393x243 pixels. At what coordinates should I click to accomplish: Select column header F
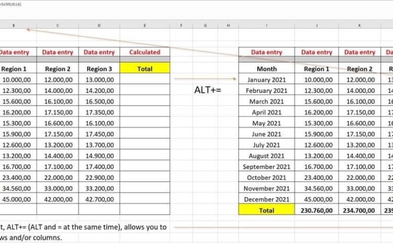tap(181, 25)
